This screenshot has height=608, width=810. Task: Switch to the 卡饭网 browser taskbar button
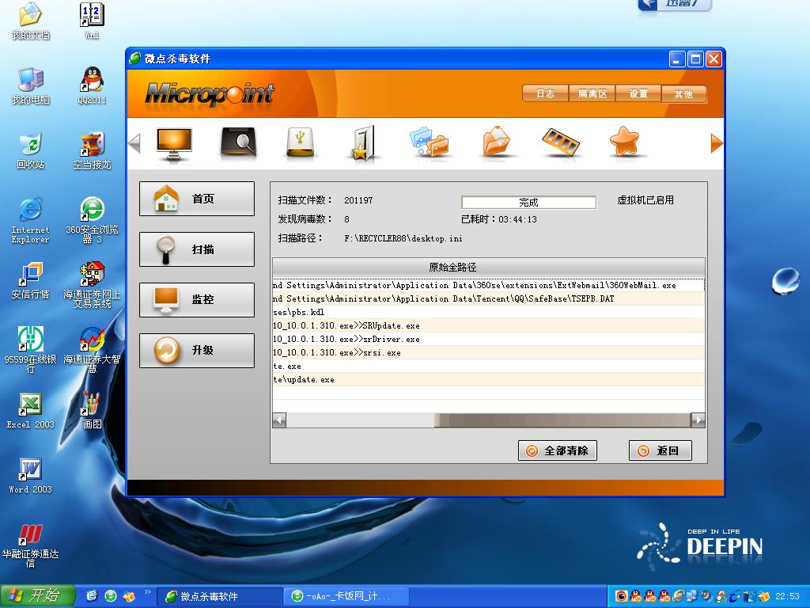tap(346, 596)
